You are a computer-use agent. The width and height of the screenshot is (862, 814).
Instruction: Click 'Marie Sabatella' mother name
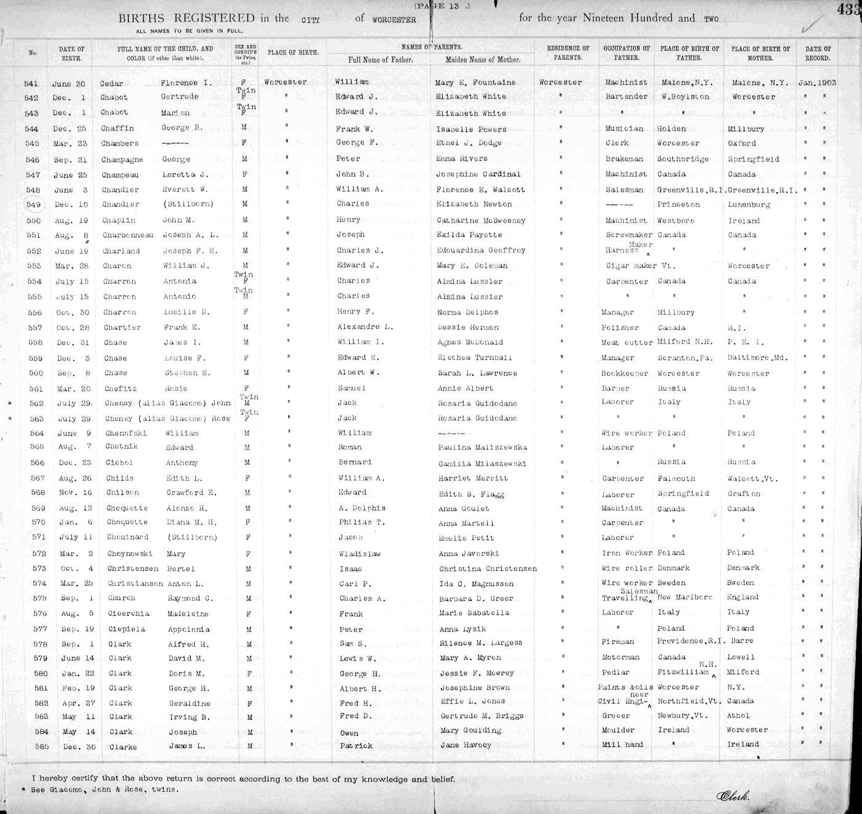475,613
